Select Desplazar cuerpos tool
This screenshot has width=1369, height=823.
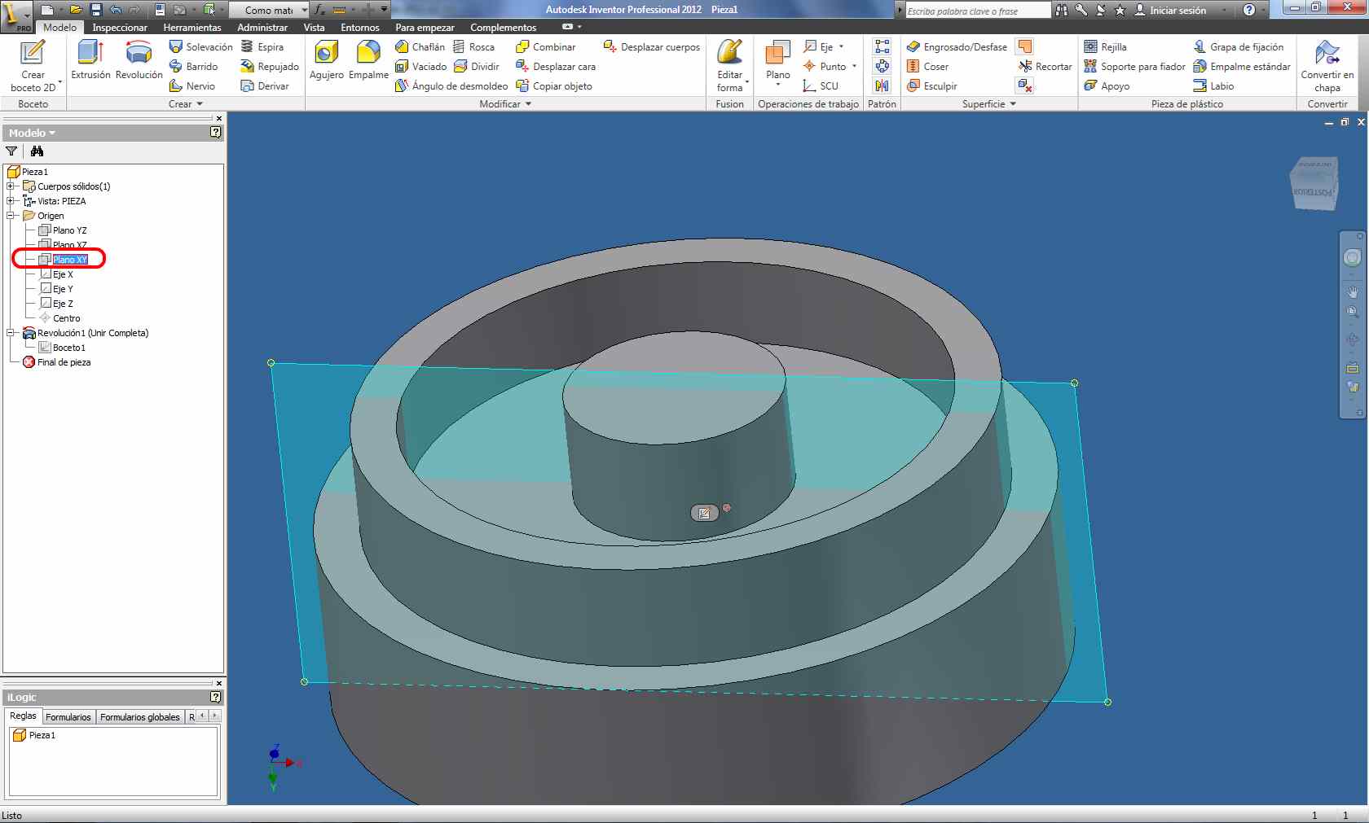(651, 47)
